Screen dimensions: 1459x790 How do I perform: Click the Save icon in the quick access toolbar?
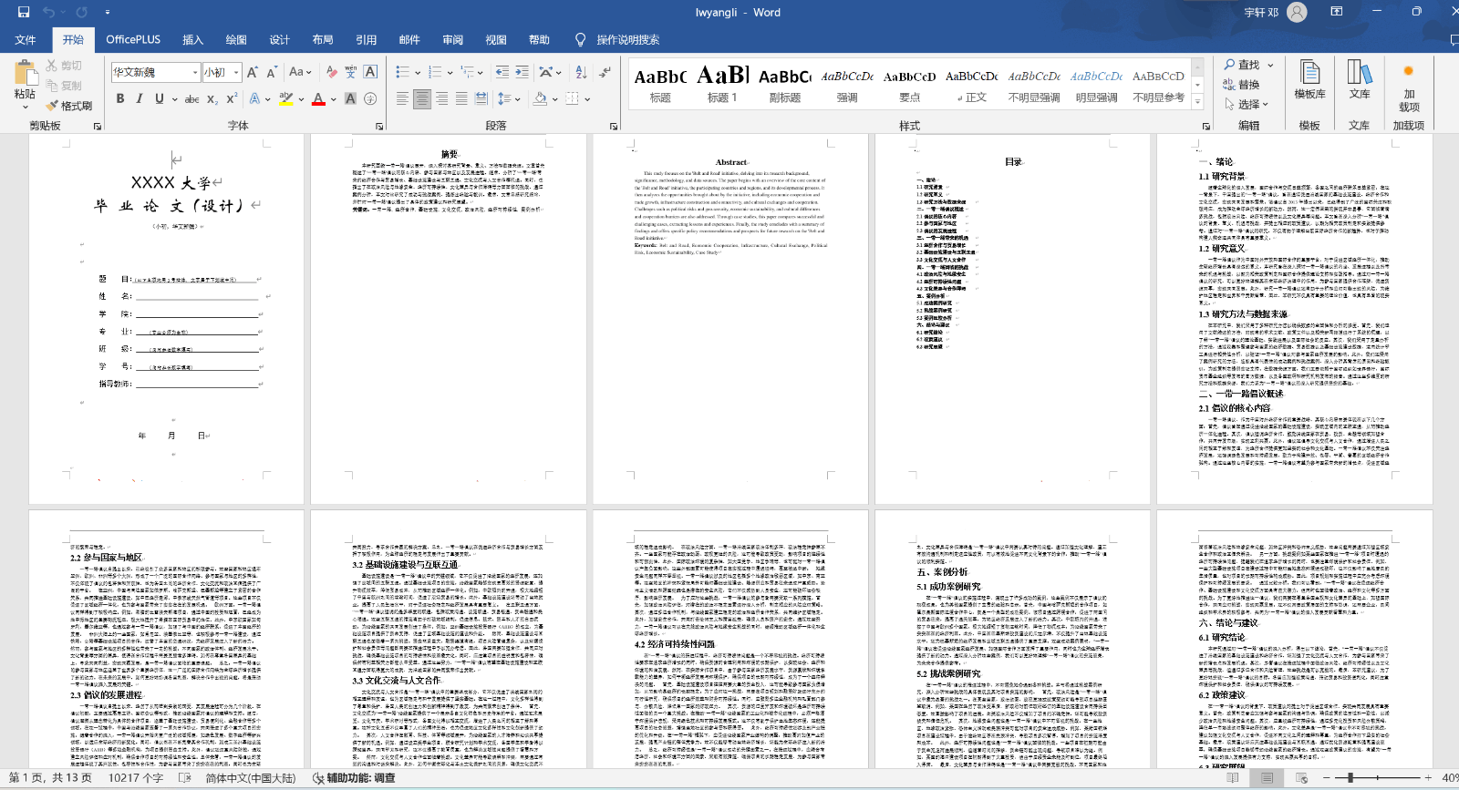click(x=24, y=12)
